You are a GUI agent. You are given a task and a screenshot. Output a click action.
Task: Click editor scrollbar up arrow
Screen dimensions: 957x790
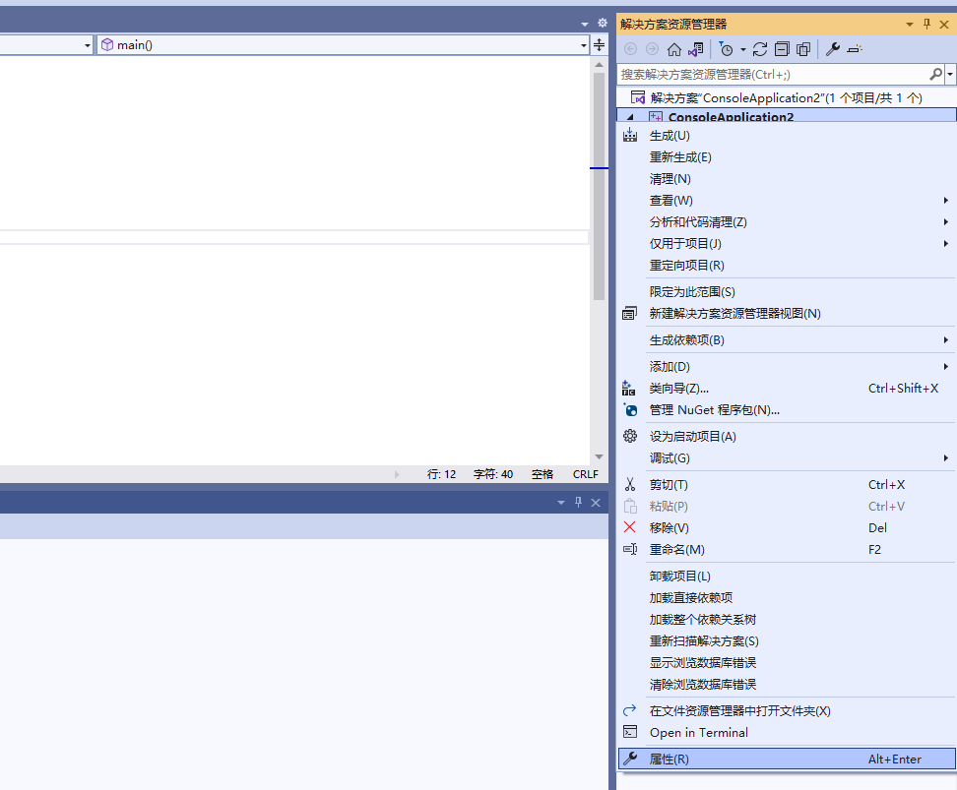[599, 64]
